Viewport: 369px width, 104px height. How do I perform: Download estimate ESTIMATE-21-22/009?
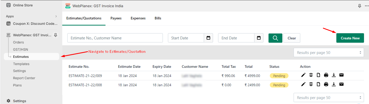point(334,75)
